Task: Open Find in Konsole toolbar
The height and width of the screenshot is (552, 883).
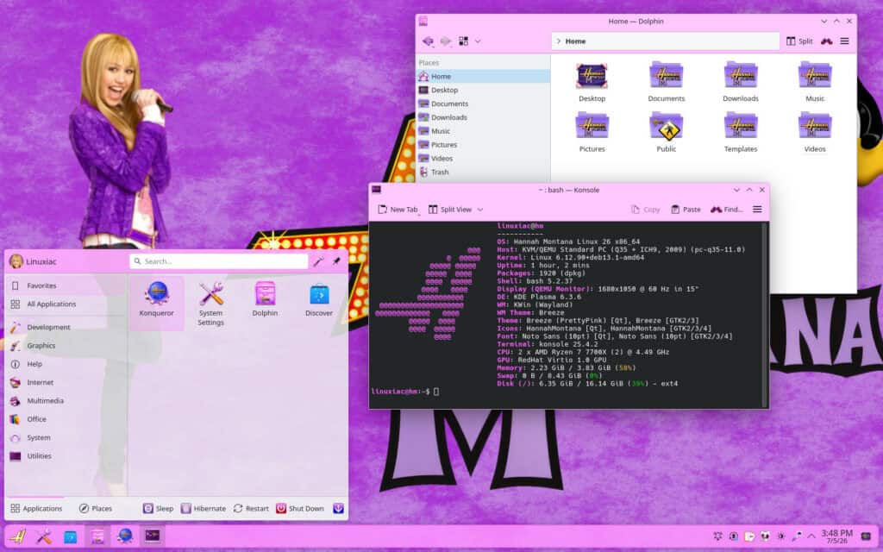Action: (726, 210)
